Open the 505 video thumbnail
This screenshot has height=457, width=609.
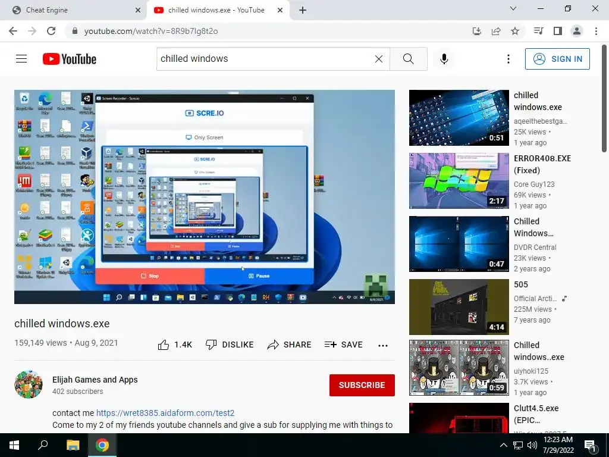(459, 306)
